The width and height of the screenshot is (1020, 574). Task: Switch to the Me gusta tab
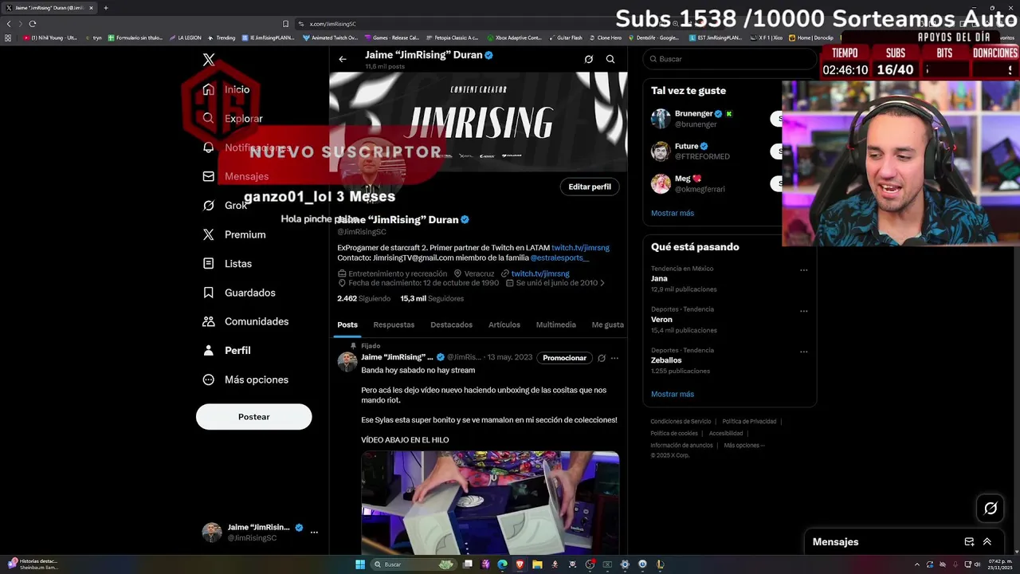click(607, 324)
